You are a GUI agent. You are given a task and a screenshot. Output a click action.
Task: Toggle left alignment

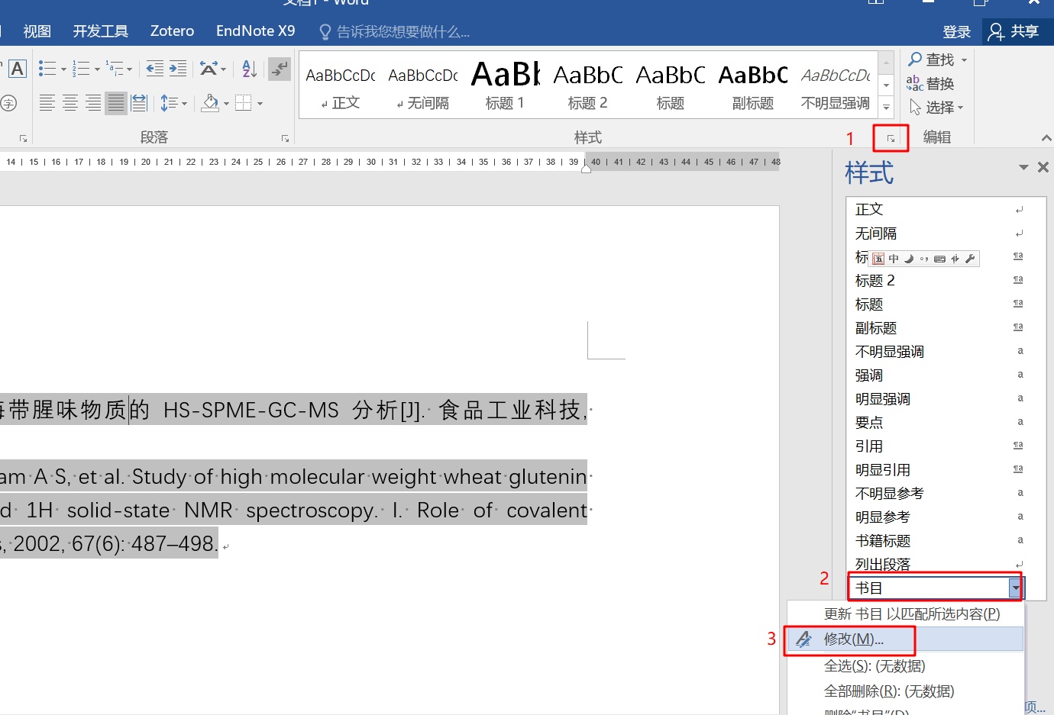(47, 103)
